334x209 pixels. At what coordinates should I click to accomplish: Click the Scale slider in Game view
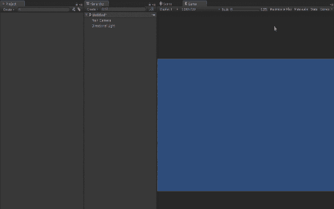(x=245, y=9)
